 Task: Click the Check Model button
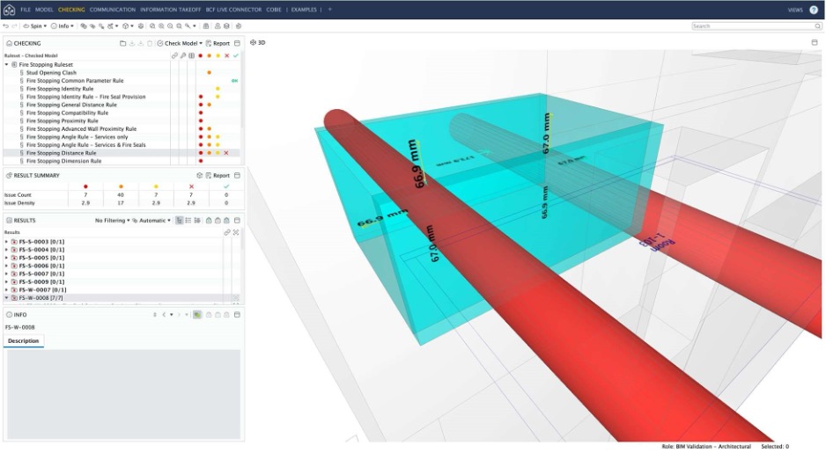click(180, 43)
